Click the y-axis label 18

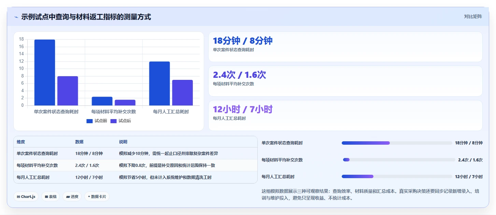pos(21,39)
